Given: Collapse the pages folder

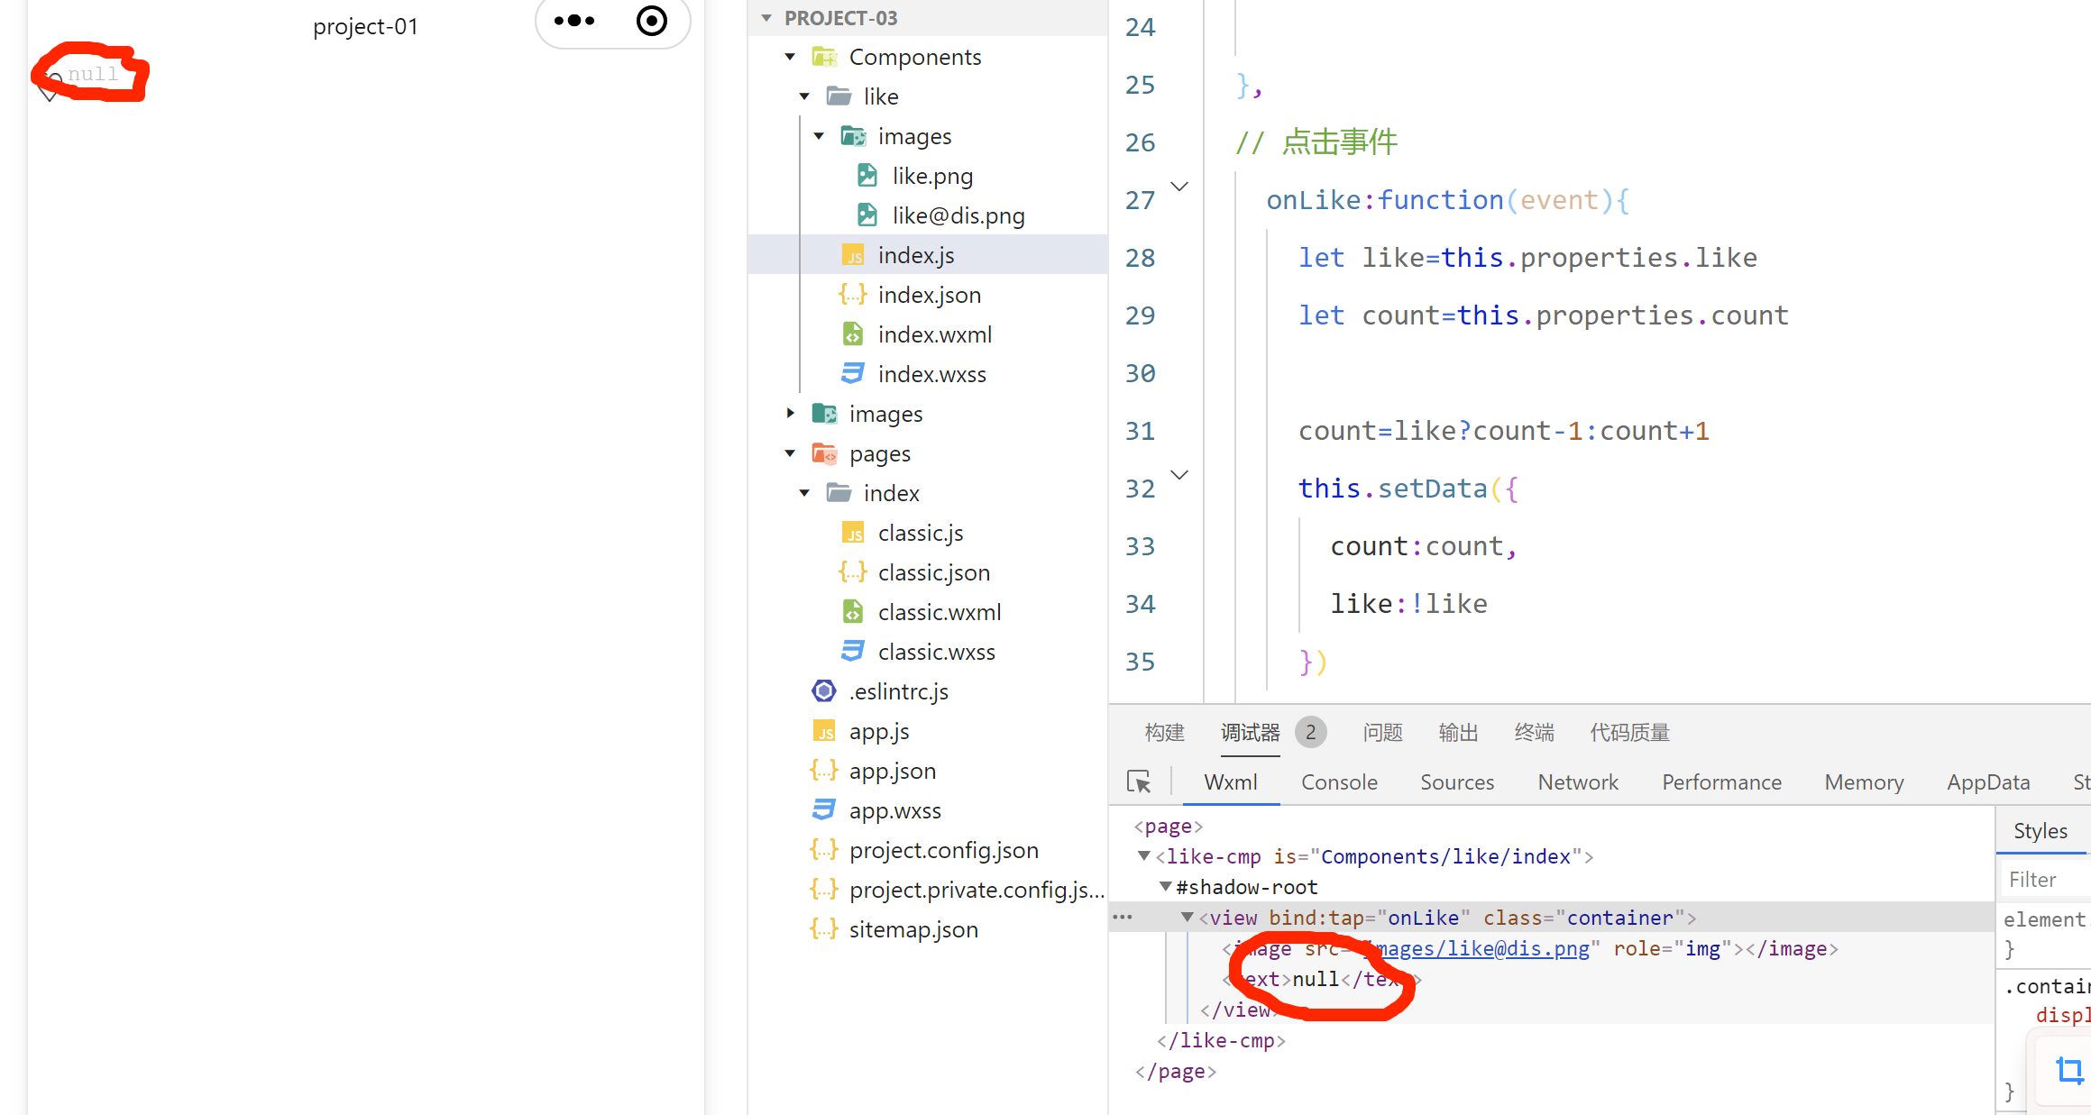Looking at the screenshot, I should [x=790, y=453].
